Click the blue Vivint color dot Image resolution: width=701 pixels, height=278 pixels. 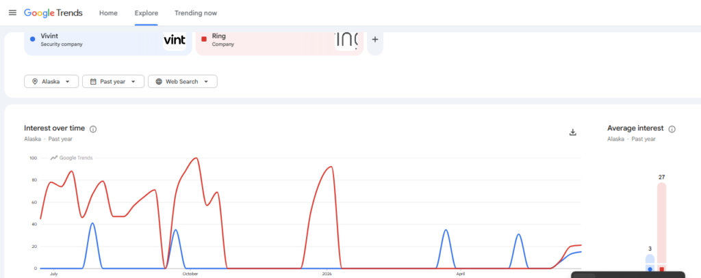click(32, 39)
